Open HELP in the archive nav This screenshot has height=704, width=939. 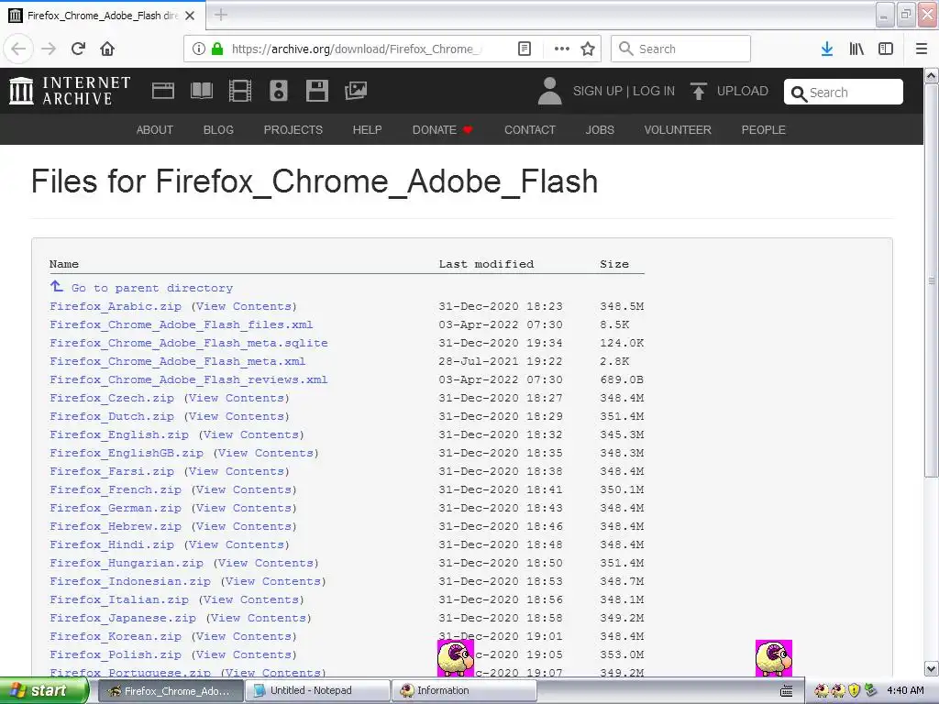point(367,130)
